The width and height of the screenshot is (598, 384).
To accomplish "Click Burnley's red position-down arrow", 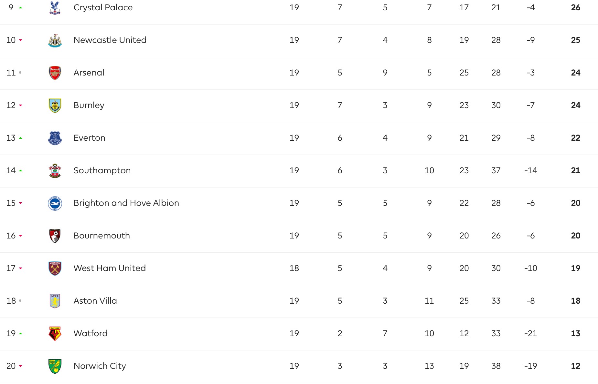I will [21, 106].
